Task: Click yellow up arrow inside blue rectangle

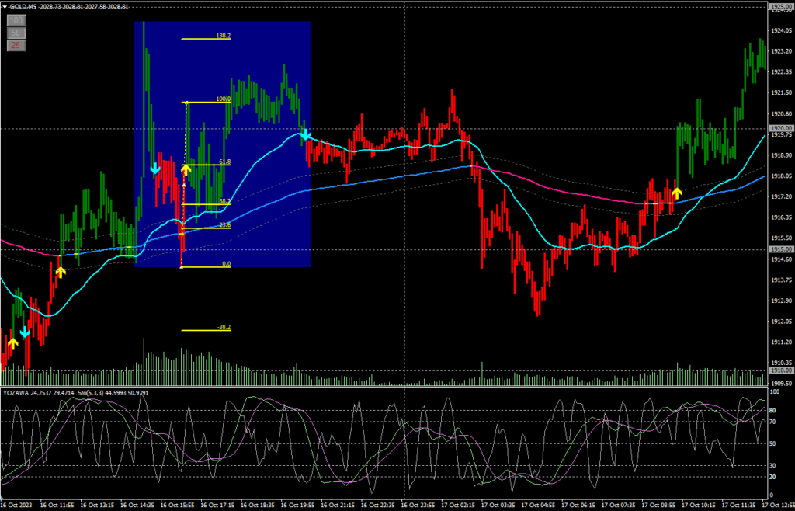Action: 186,168
